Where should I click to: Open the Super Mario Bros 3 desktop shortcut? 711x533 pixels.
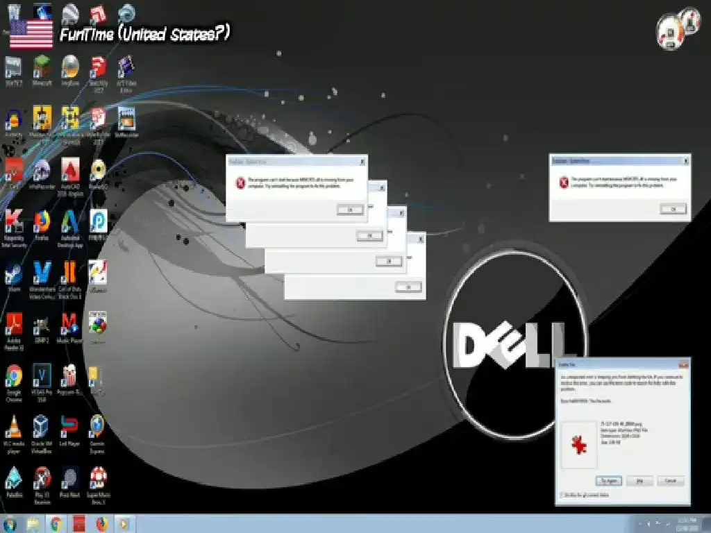pos(98,487)
